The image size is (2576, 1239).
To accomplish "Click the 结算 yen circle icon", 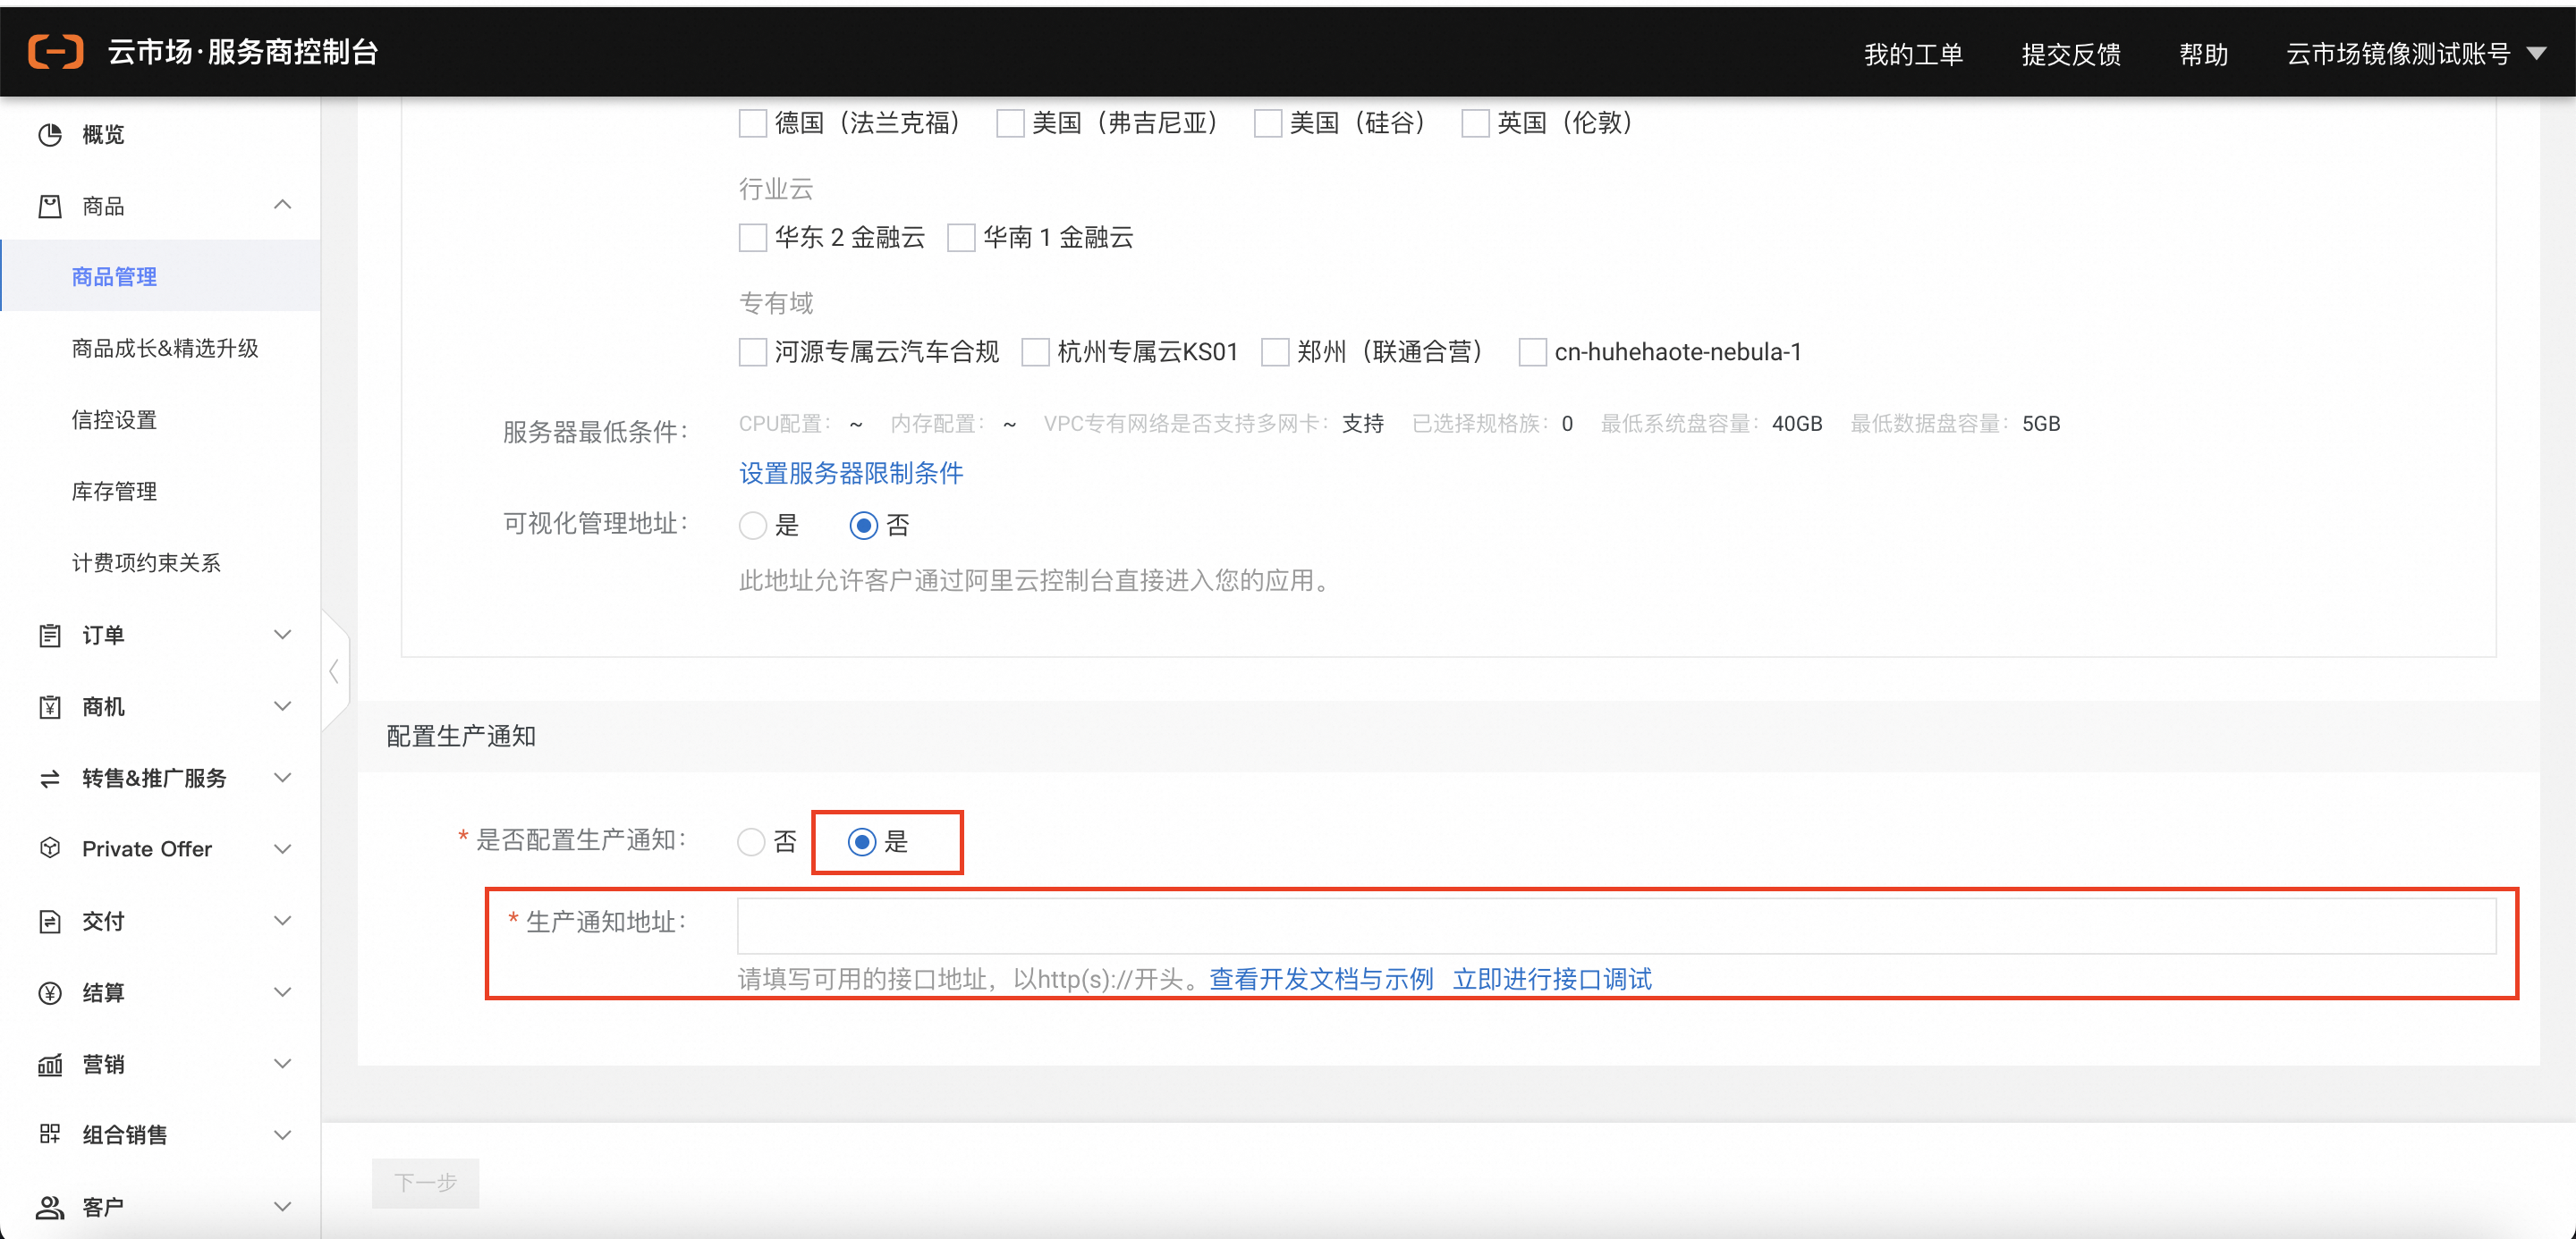I will [50, 992].
